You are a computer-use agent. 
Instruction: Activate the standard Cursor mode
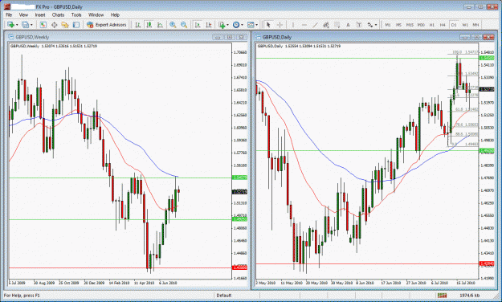pyautogui.click(x=268, y=25)
